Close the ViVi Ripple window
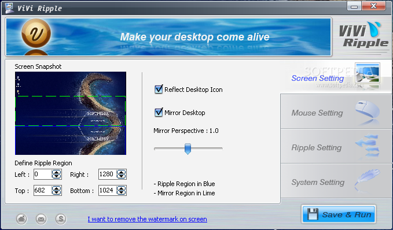 click(x=373, y=6)
